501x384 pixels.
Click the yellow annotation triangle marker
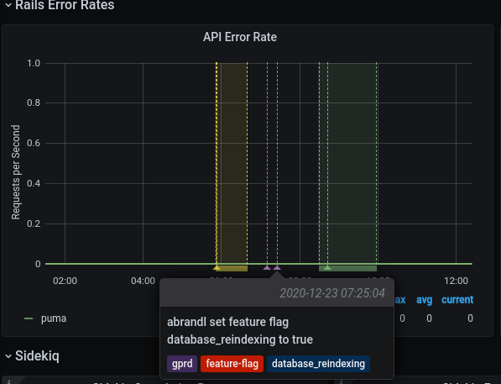point(217,267)
